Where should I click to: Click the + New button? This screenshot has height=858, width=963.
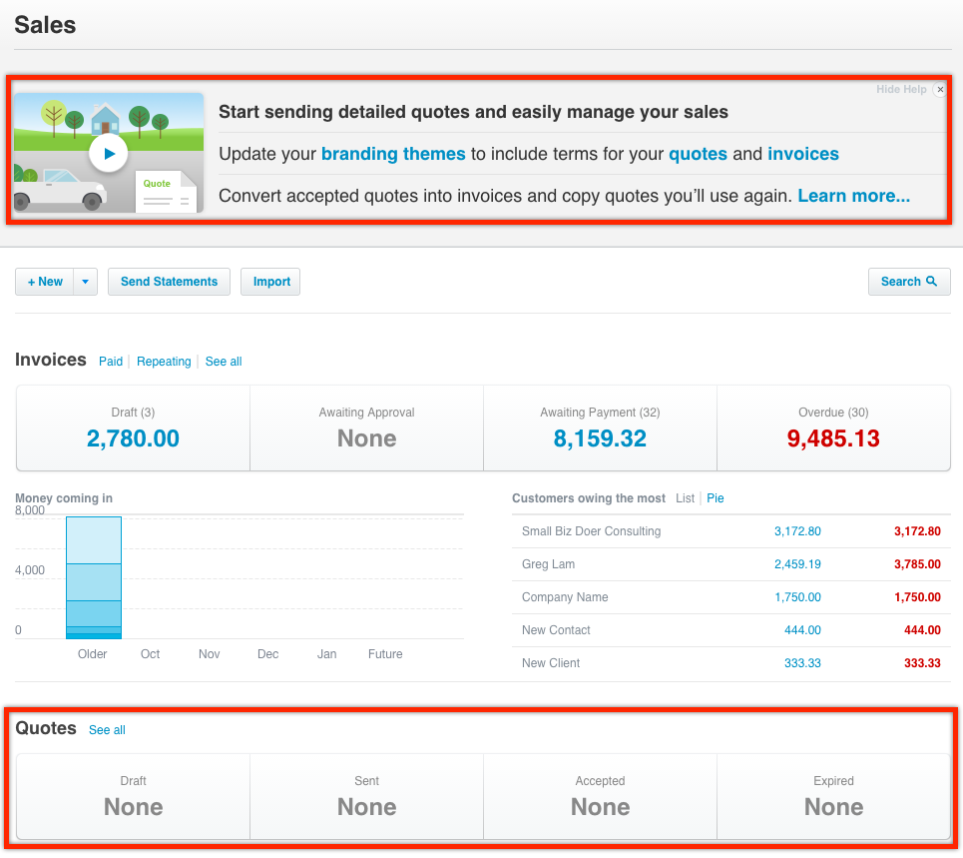(x=45, y=282)
